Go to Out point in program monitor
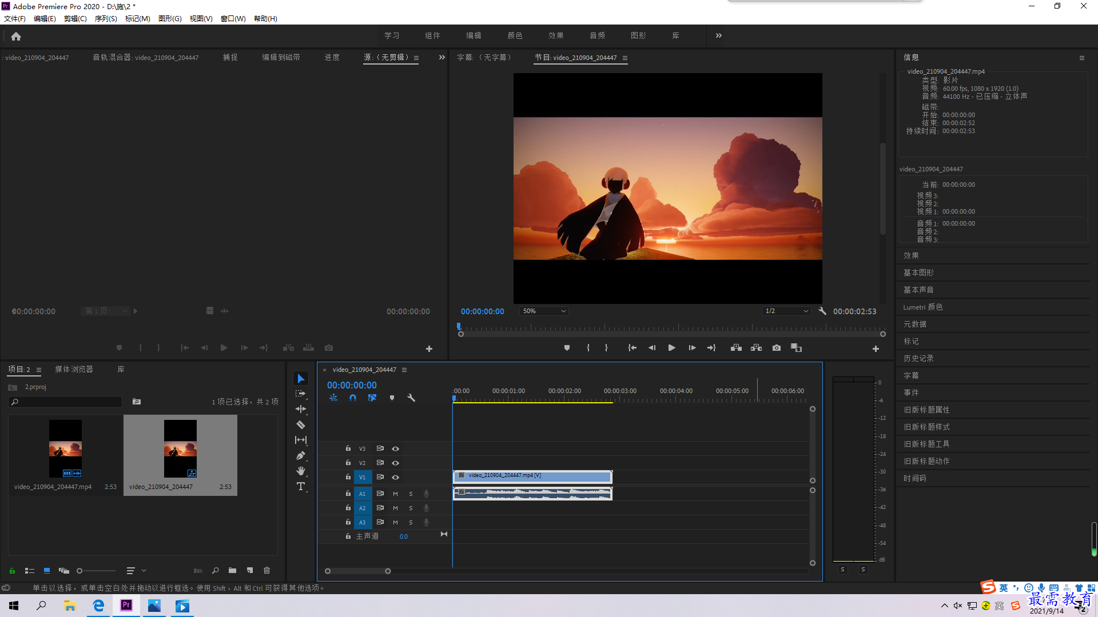Image resolution: width=1098 pixels, height=617 pixels. pyautogui.click(x=711, y=348)
